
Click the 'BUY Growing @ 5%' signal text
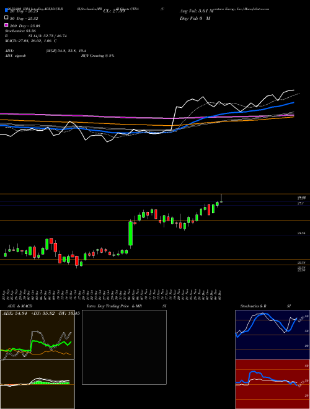tap(97, 56)
